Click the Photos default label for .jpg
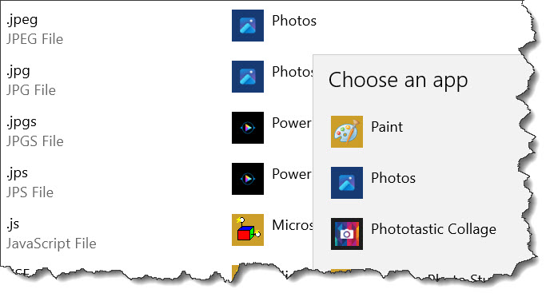 (x=293, y=72)
